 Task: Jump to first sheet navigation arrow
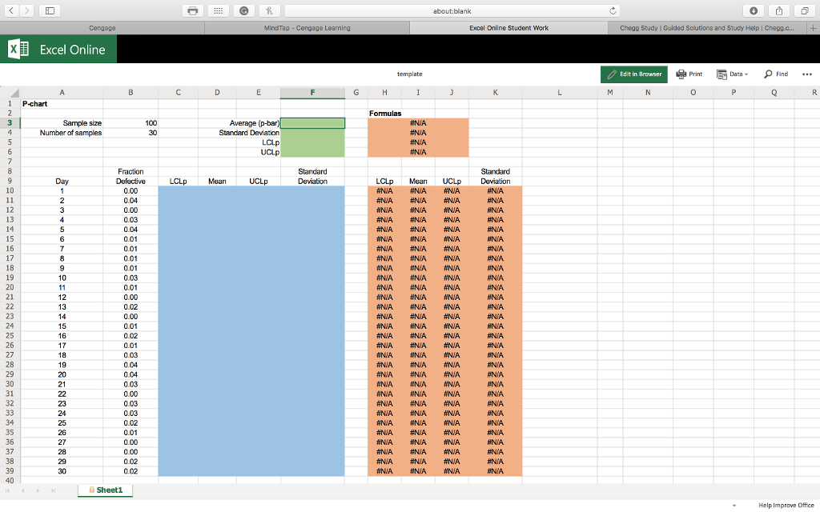pyautogui.click(x=8, y=490)
